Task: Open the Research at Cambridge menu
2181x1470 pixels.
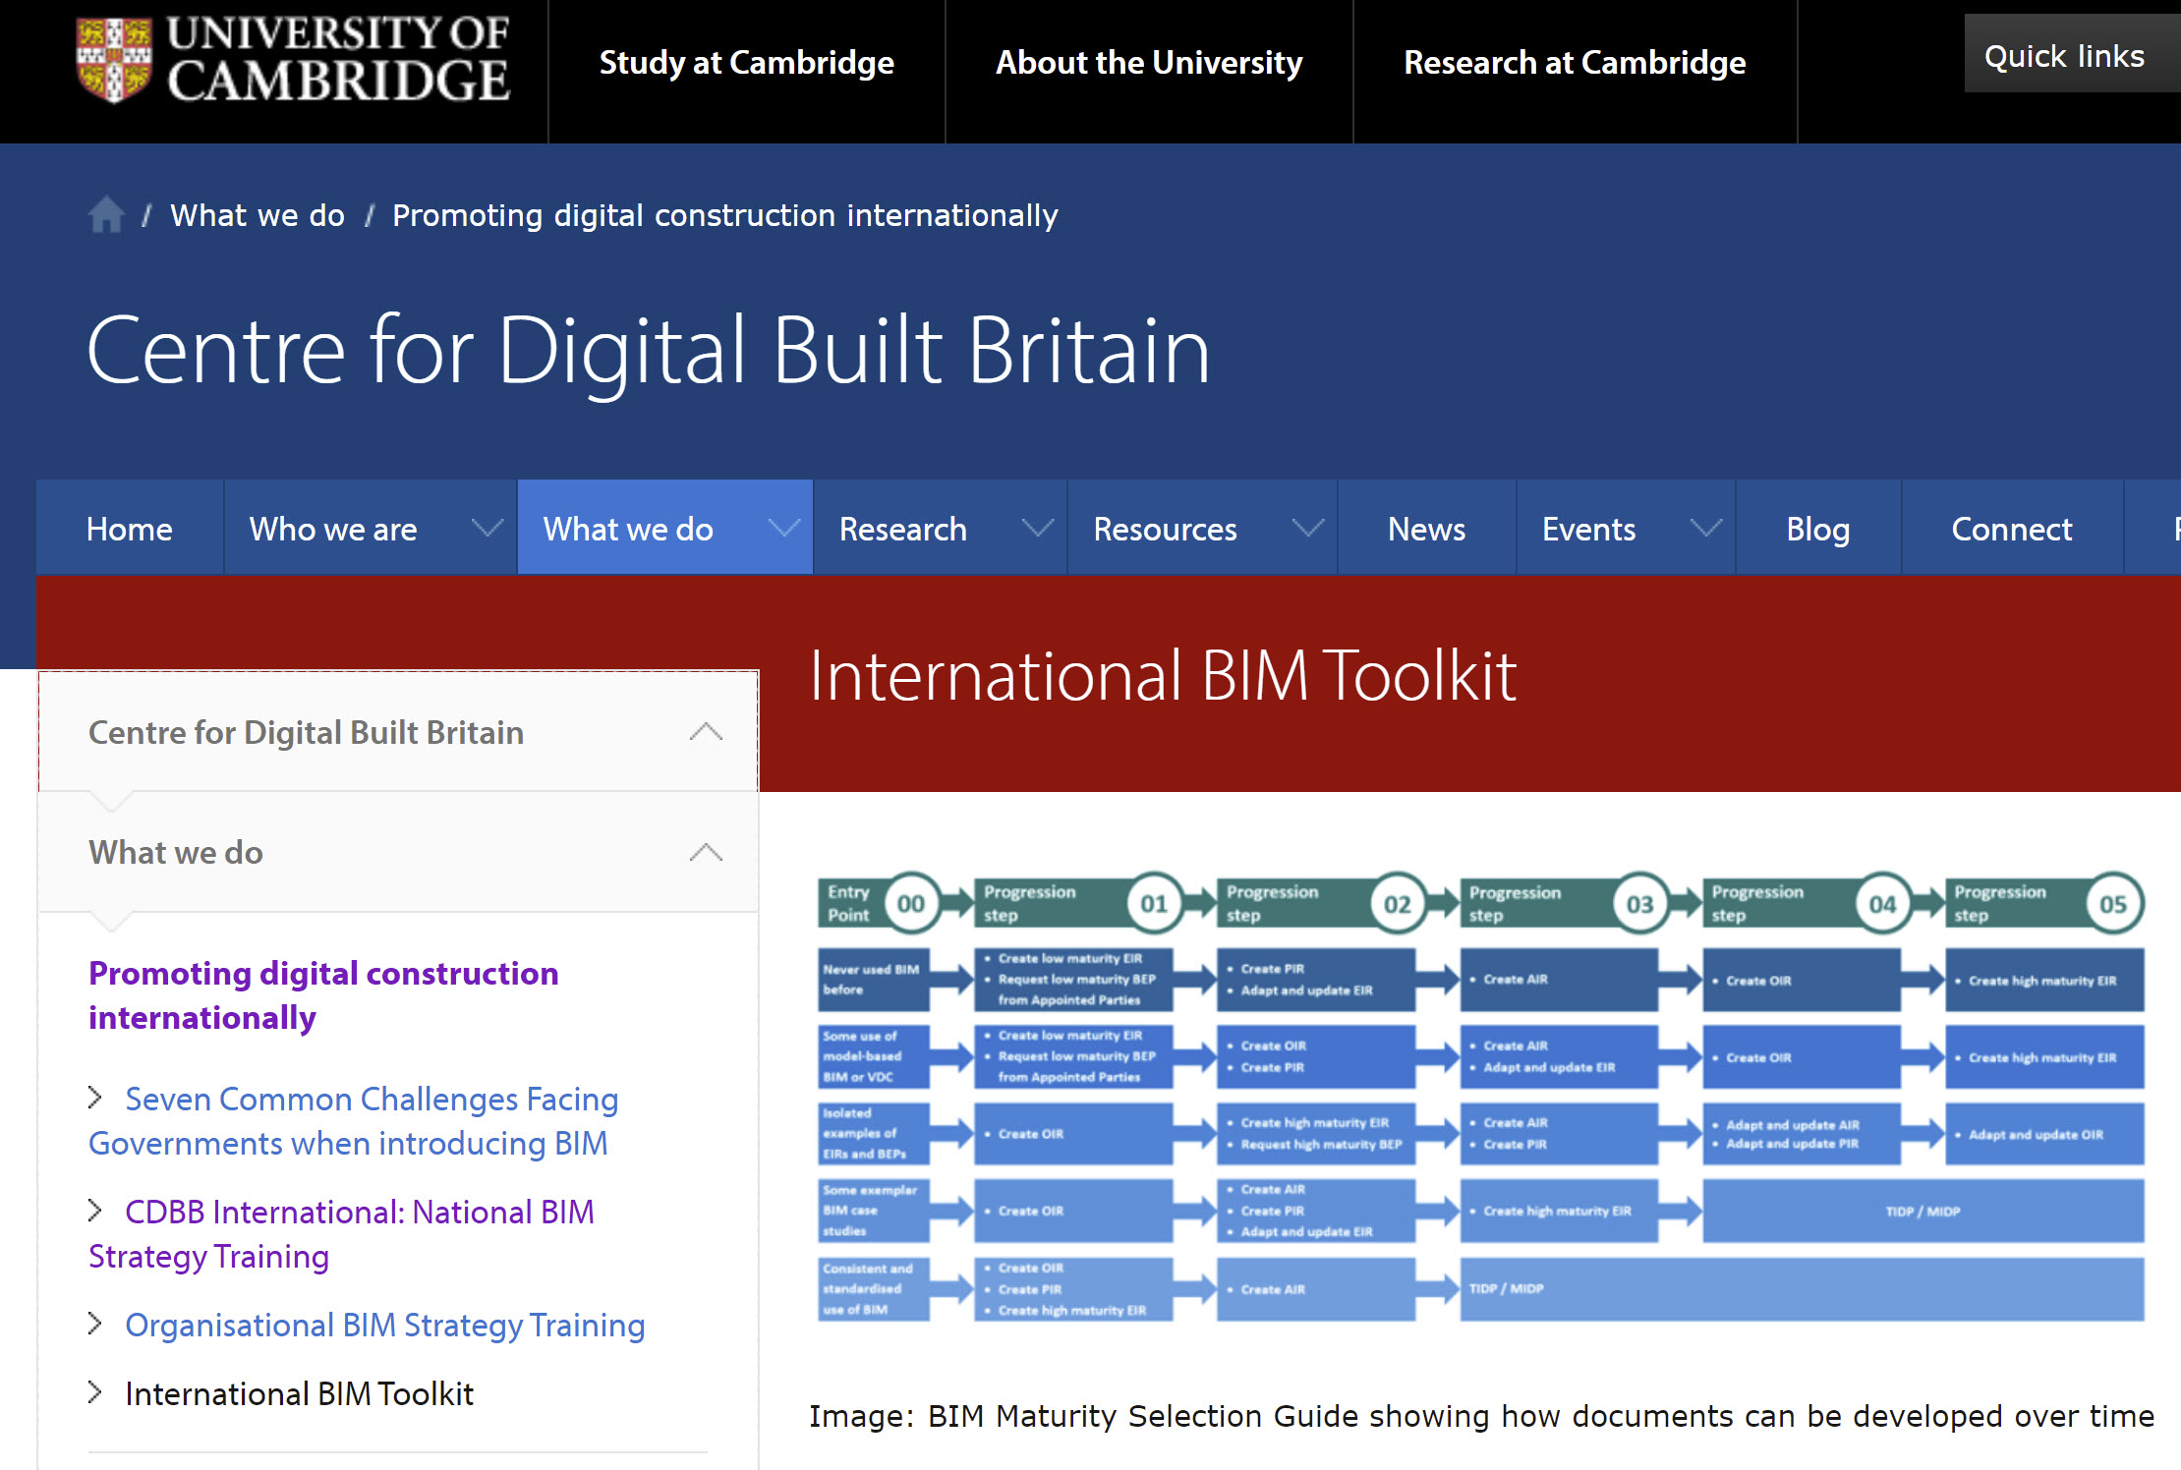Action: [x=1575, y=62]
